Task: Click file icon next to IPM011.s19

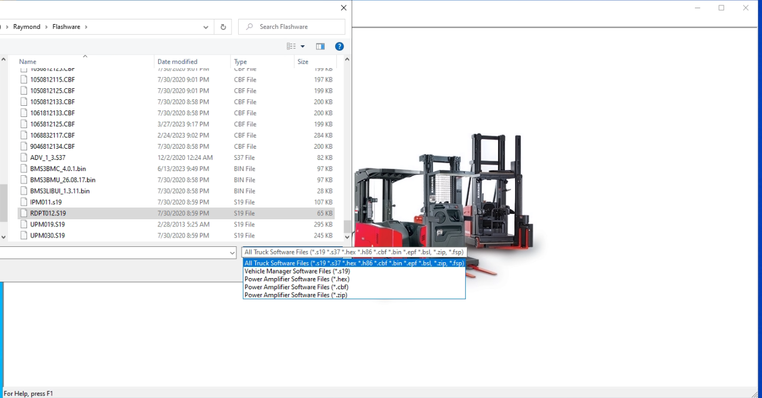Action: [24, 202]
